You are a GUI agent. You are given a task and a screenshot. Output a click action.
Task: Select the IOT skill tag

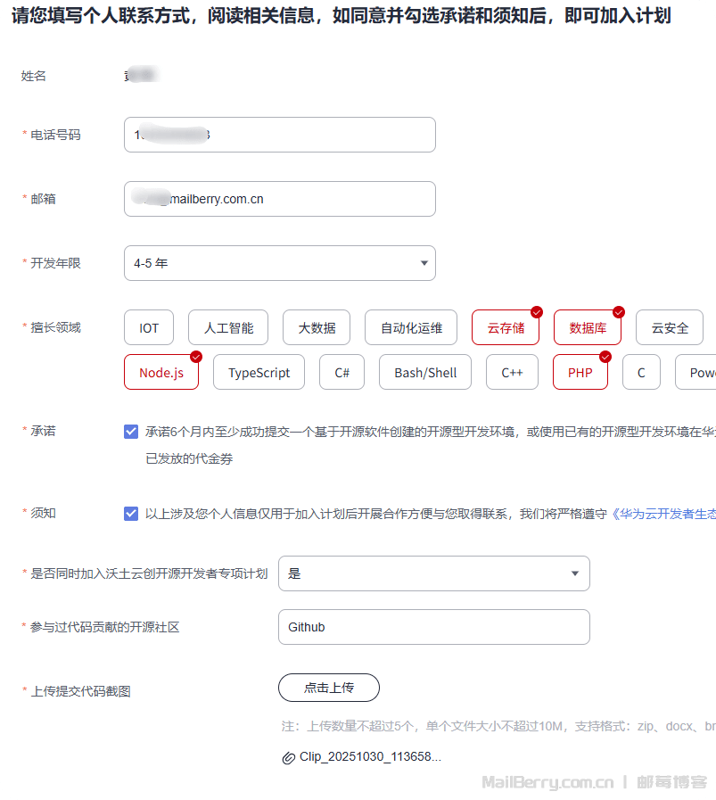149,327
